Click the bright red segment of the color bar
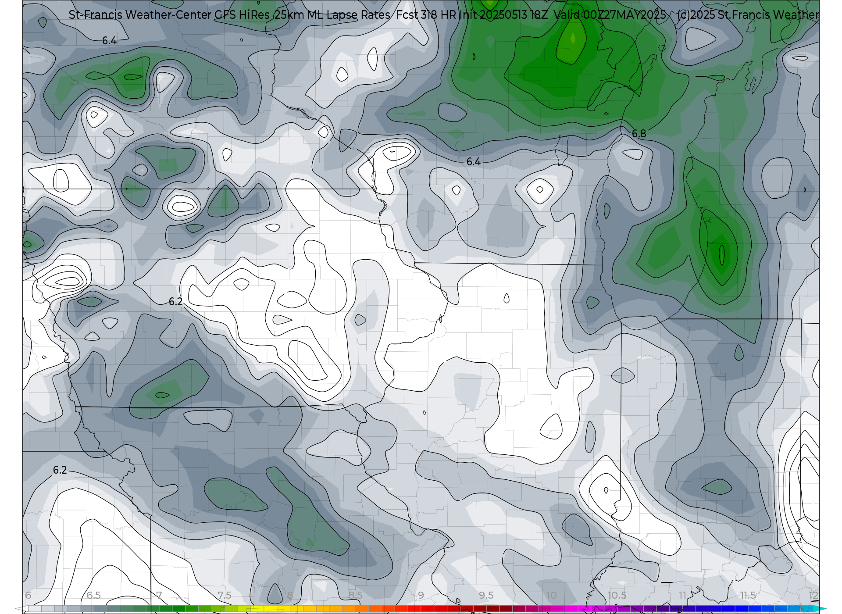Viewport: 842px width, 614px height. (428, 609)
